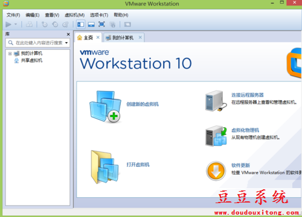Click the 在远程服务器上查看和管理虚拟机 description text

[264, 102]
